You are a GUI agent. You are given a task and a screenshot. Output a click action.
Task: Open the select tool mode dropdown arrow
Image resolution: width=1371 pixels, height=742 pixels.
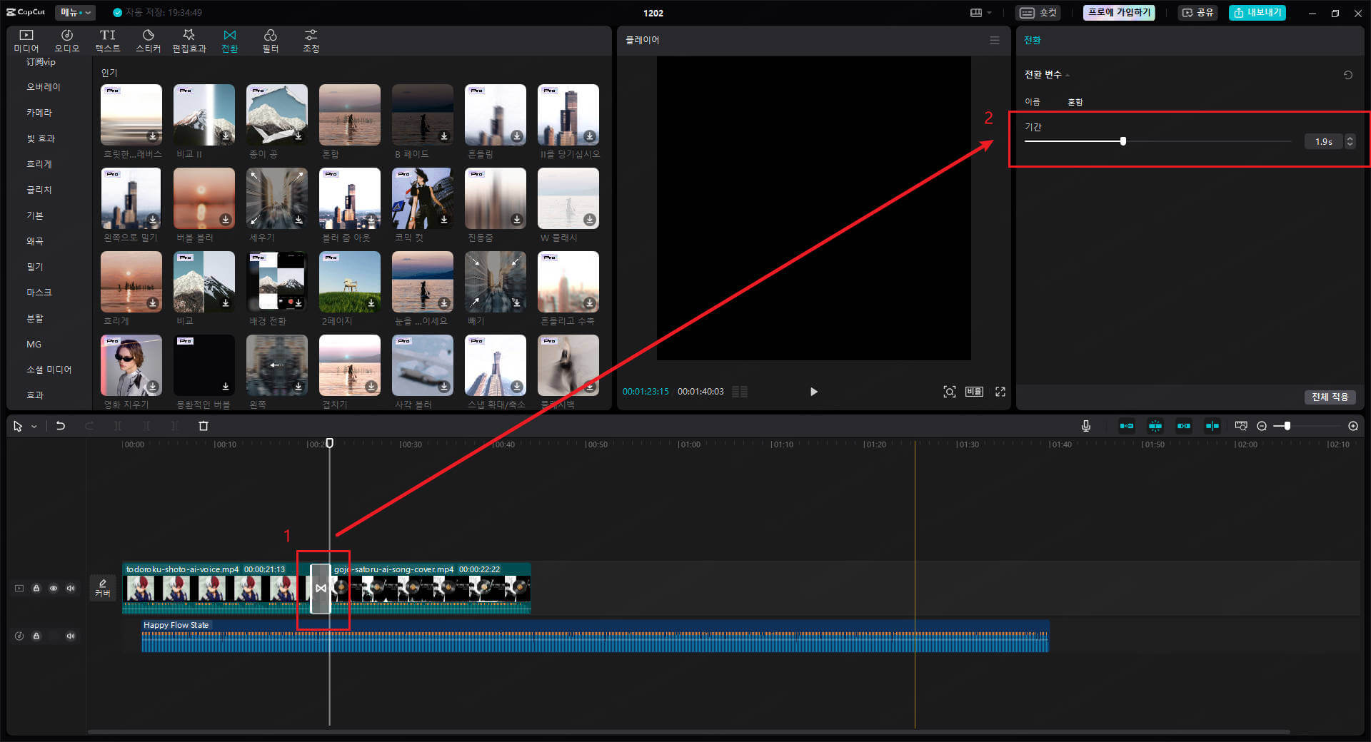(34, 427)
